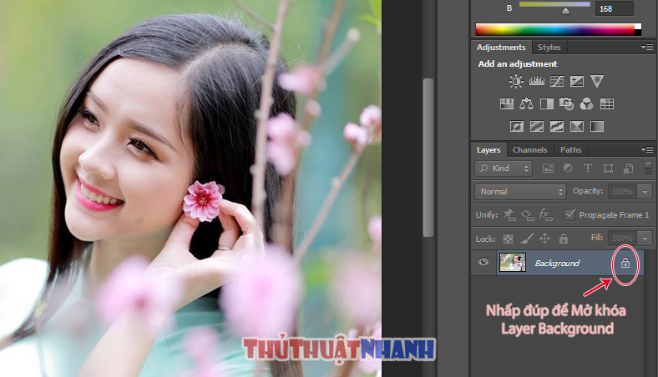Open the Layers panel flyout menu
This screenshot has height=377, width=658.
tap(647, 149)
